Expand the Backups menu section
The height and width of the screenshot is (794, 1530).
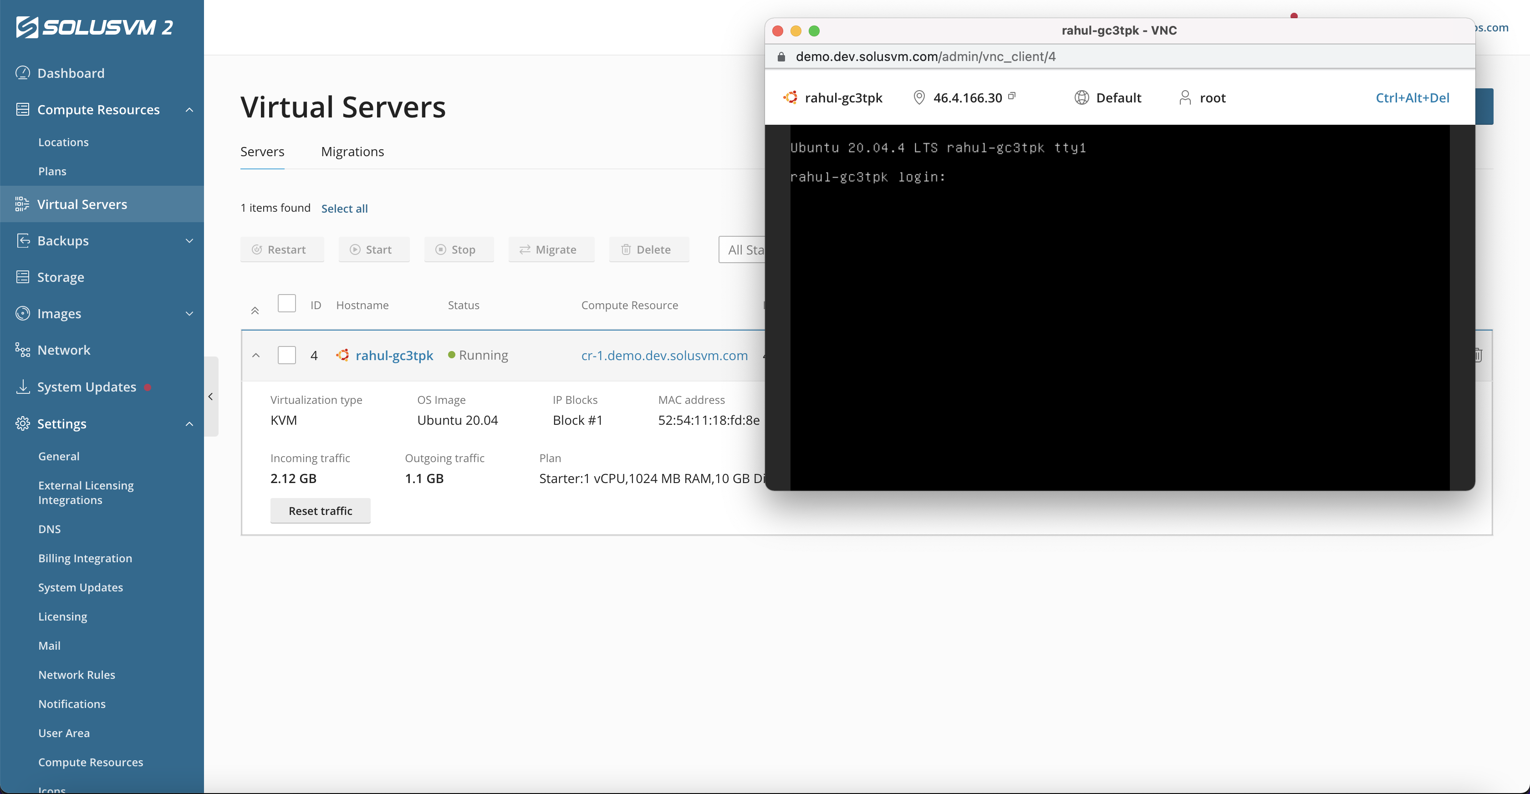point(189,240)
